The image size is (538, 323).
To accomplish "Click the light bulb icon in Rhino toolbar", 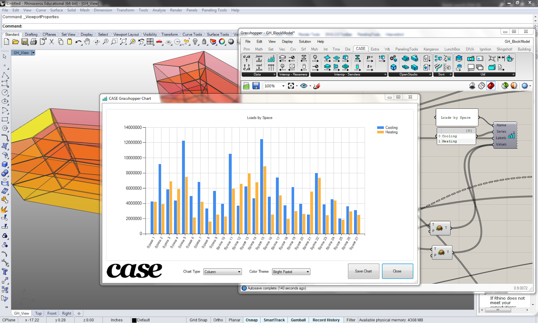I will tap(195, 42).
